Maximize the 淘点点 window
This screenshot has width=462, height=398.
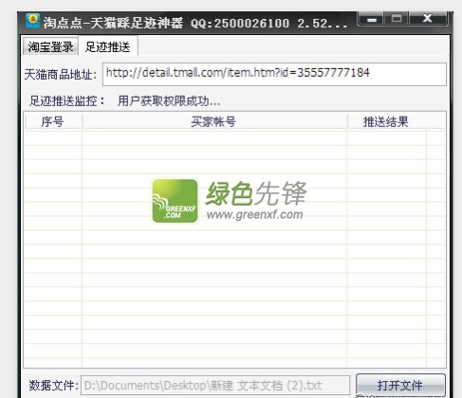tap(396, 19)
